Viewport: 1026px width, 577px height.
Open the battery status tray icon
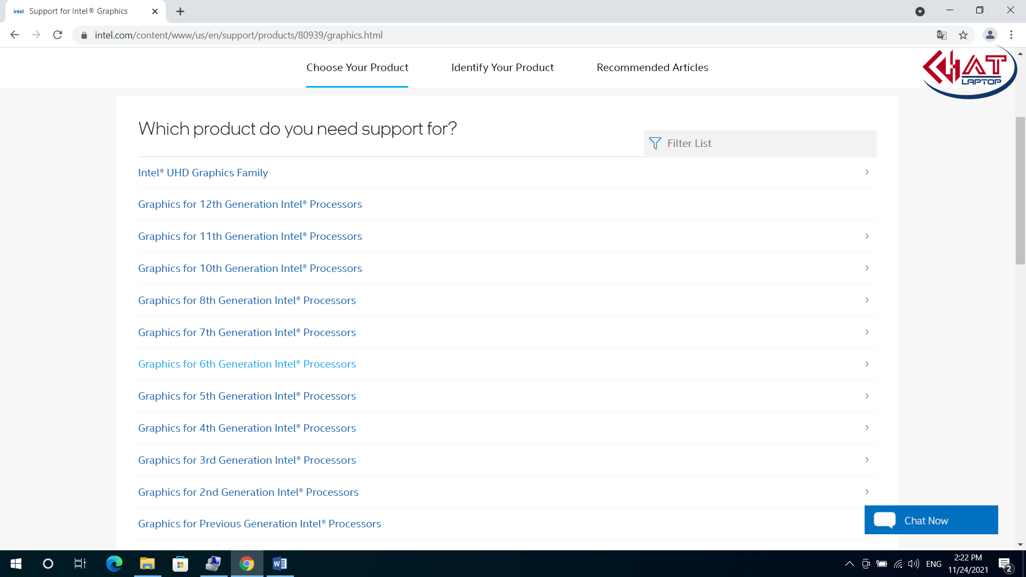[x=882, y=564]
